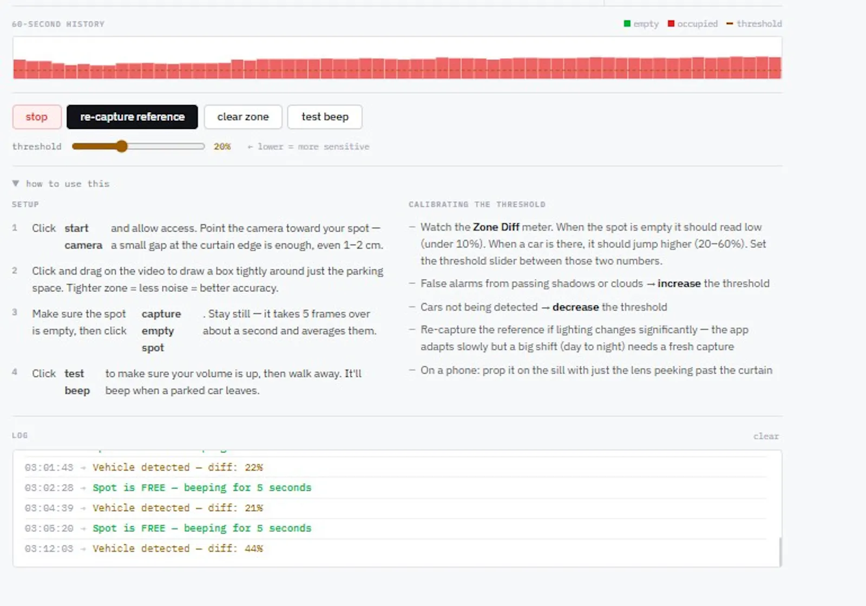Click the 20% threshold value
The width and height of the screenshot is (866, 606).
pyautogui.click(x=222, y=146)
